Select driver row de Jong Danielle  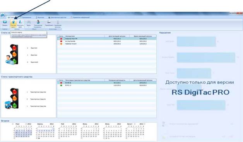[x=107, y=41]
